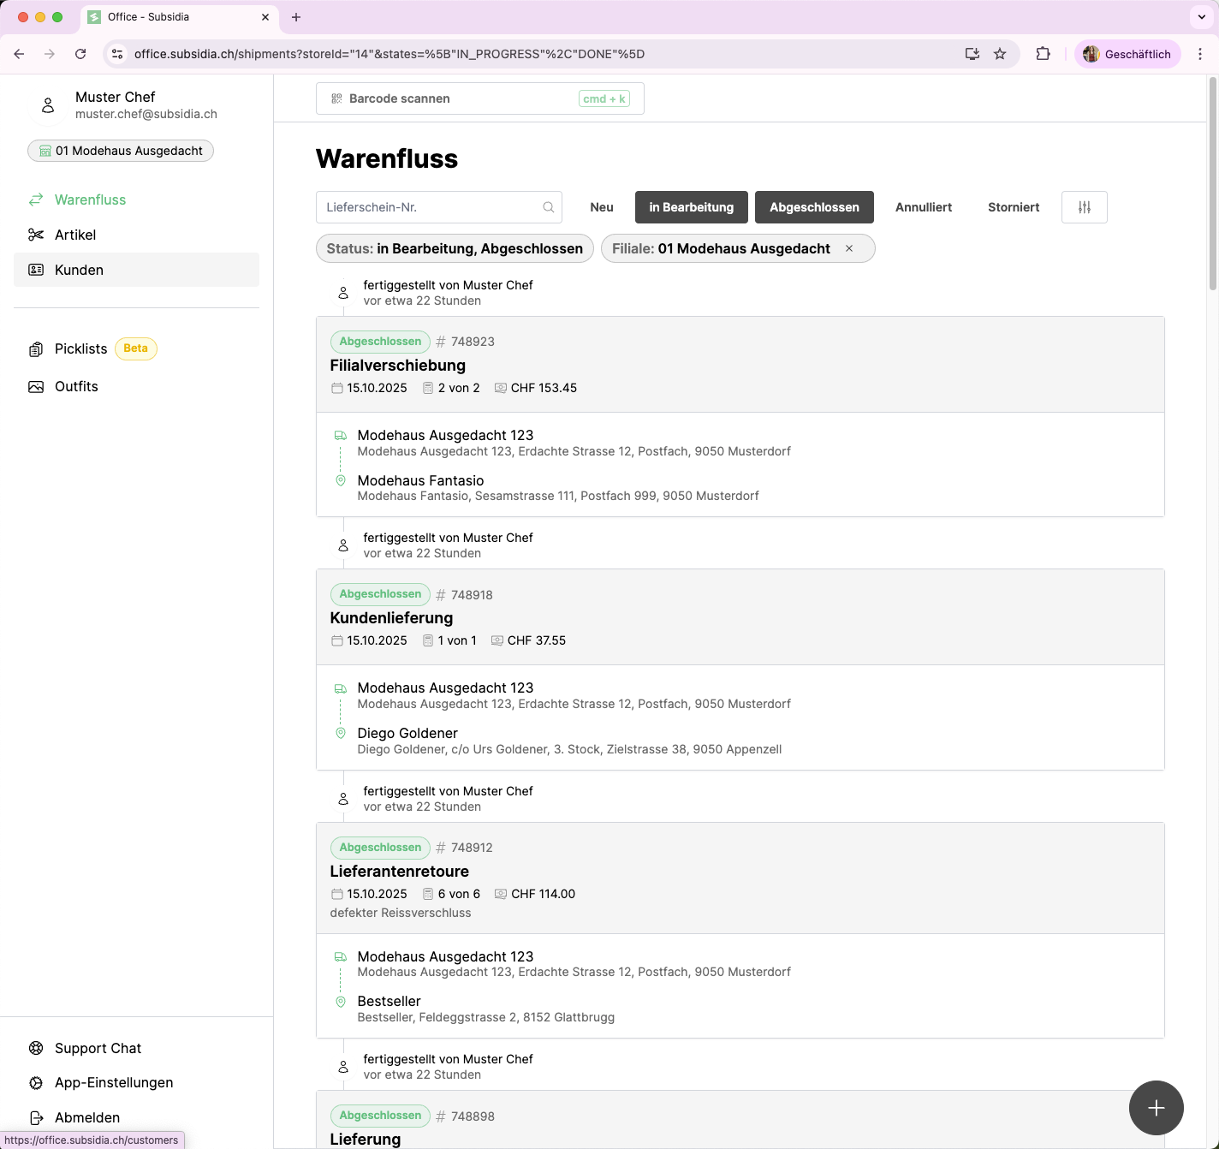Remove the Filiale filter chip

coord(849,248)
